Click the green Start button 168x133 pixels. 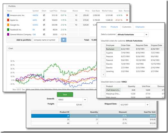pyautogui.click(x=65, y=95)
